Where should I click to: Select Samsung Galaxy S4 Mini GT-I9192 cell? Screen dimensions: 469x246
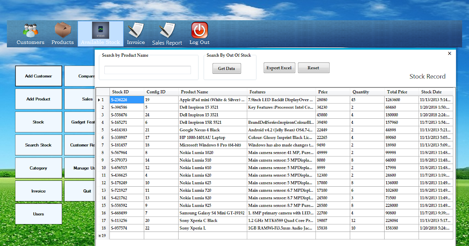pyautogui.click(x=213, y=213)
